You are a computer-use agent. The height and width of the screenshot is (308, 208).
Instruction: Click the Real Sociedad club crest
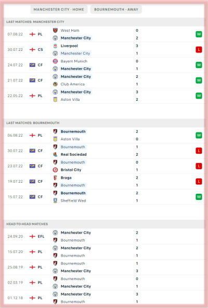point(55,154)
